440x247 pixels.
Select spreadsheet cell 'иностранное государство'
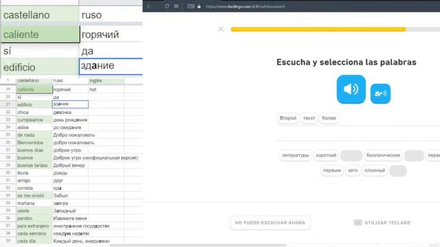(x=81, y=226)
